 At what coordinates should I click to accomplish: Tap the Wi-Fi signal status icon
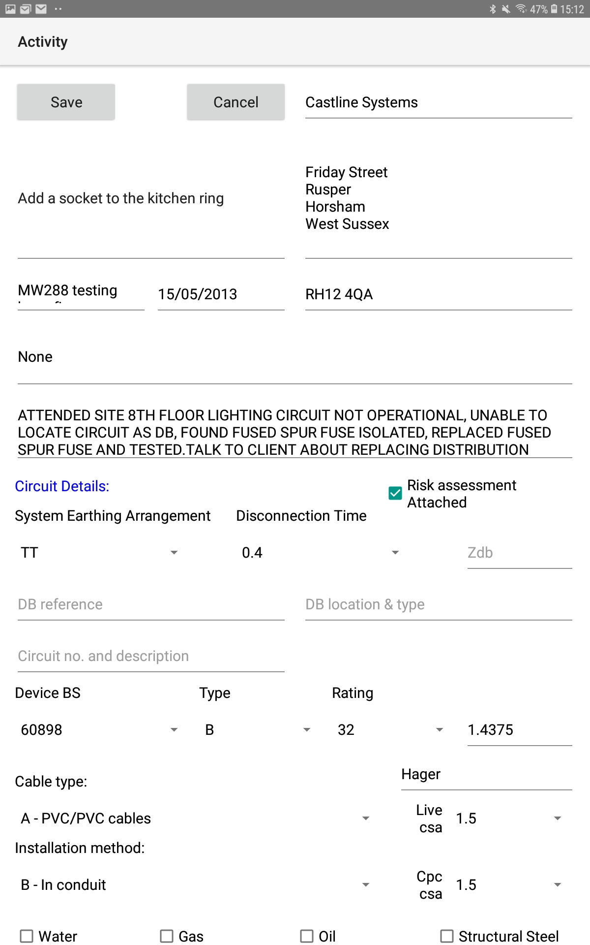[521, 9]
